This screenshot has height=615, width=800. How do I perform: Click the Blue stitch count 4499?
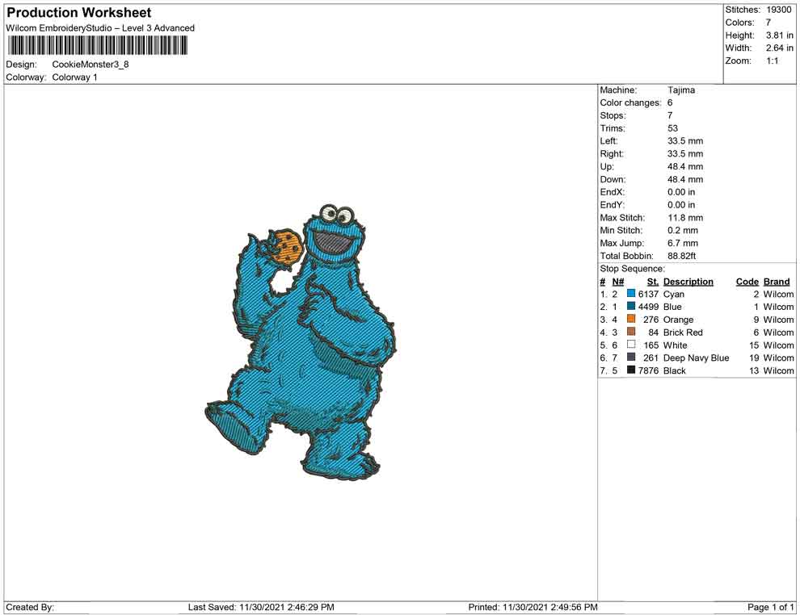pos(648,307)
